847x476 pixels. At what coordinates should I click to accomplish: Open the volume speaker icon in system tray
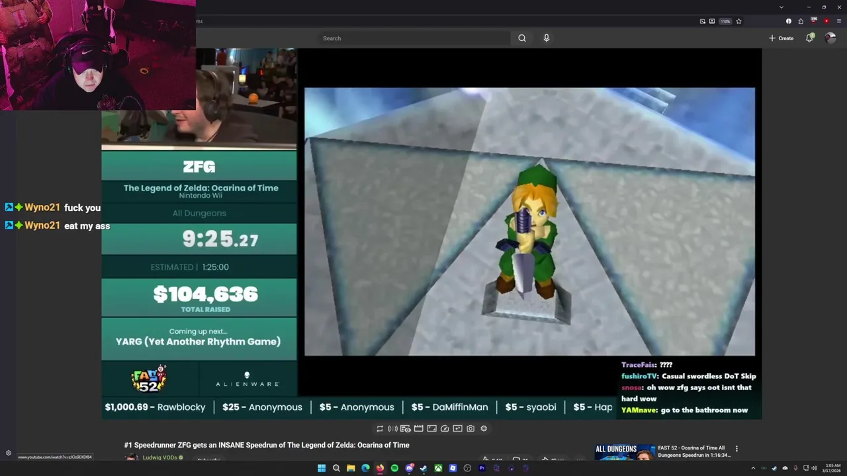pos(814,468)
